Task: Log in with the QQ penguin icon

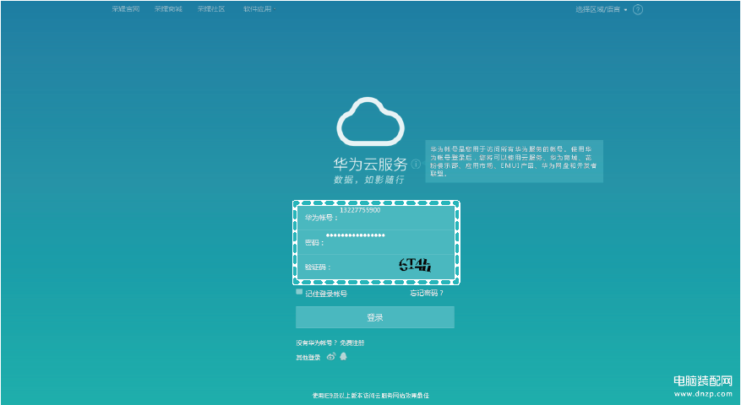Action: click(x=344, y=356)
